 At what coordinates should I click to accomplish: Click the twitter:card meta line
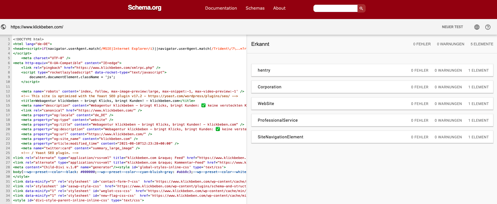point(80,148)
